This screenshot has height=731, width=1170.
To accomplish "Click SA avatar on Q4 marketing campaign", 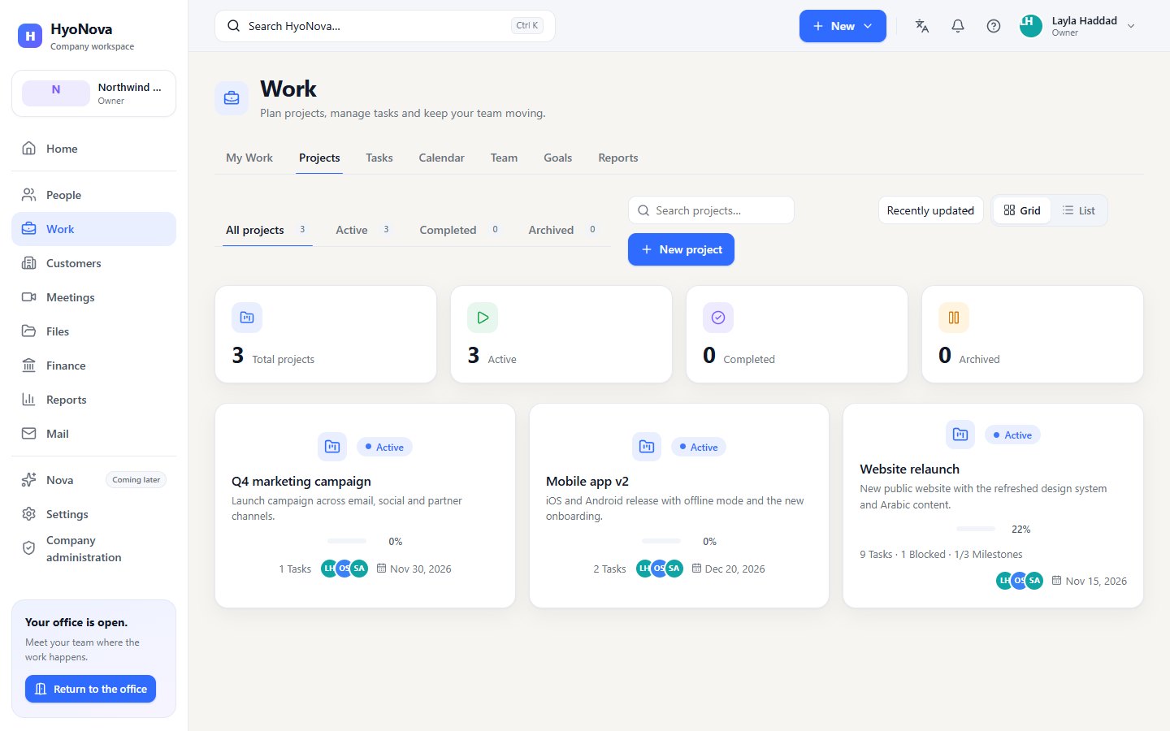I will click(359, 569).
